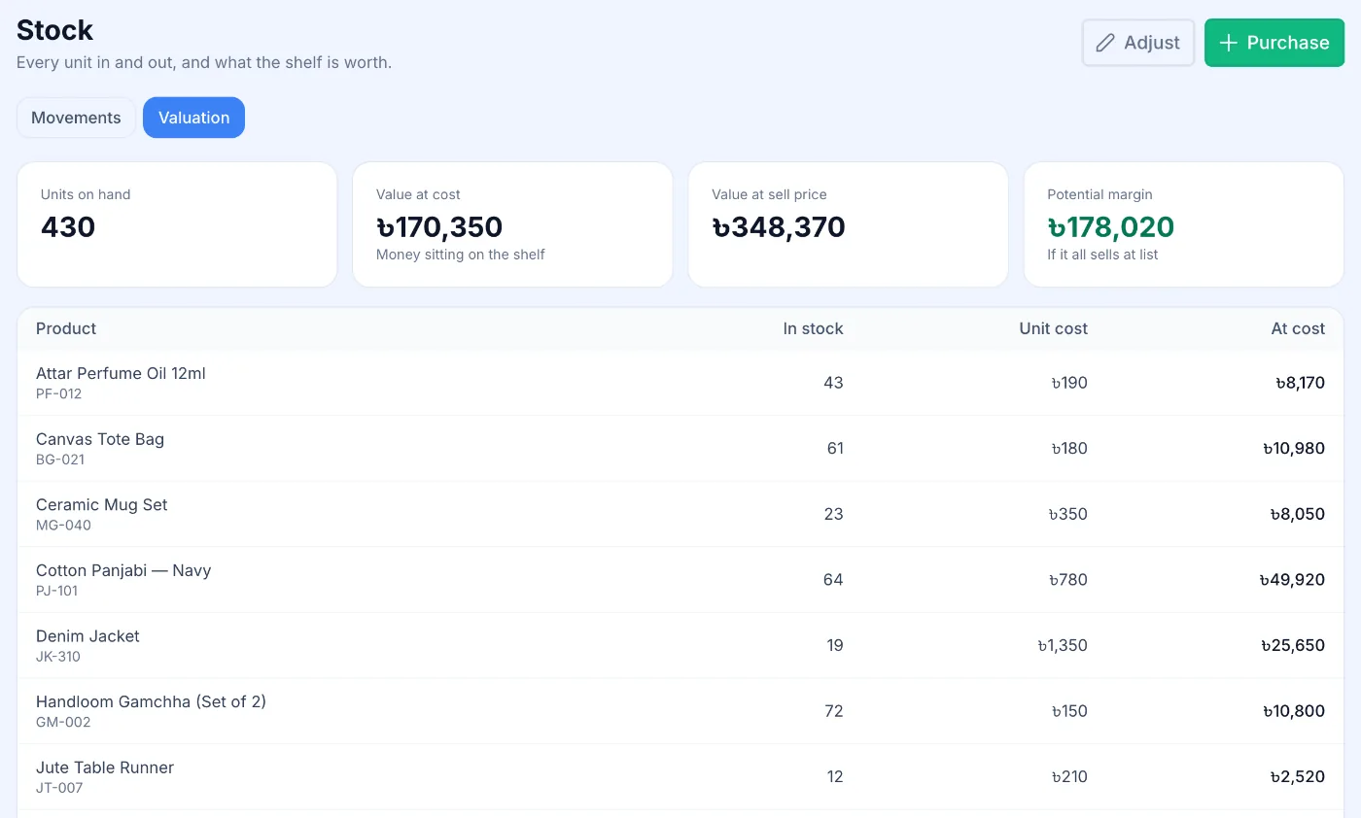Select Handloom Gamchha (Set of 2)
The image size is (1361, 818).
(151, 701)
